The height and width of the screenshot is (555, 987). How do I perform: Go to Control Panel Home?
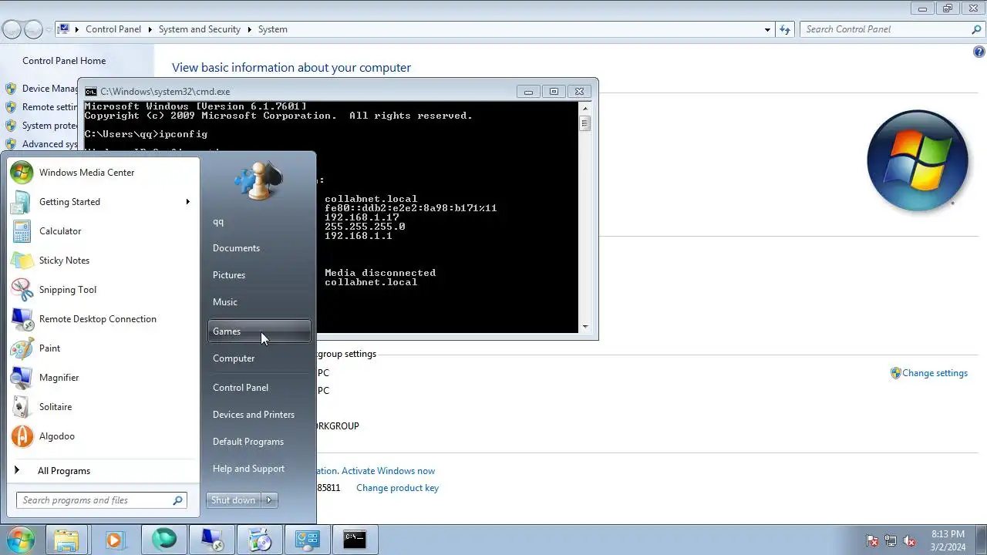tap(64, 61)
